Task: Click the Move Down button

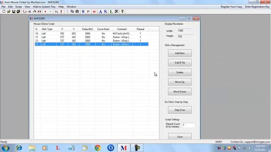Action: coord(180,92)
